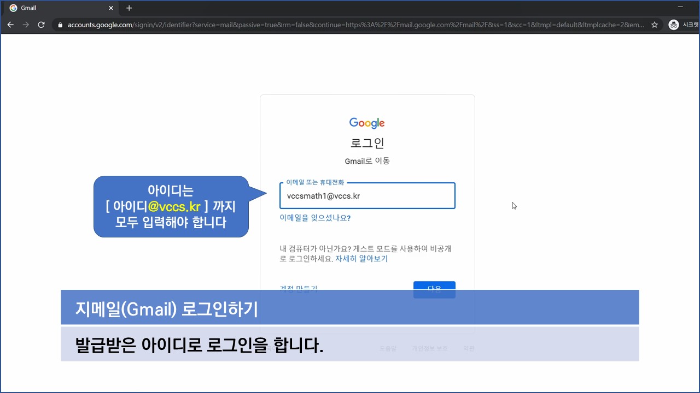Click the 'Gmail로 이동' text

point(367,161)
